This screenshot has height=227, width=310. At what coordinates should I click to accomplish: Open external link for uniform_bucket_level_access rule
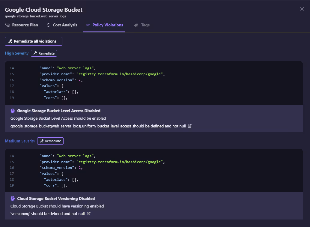coord(189,126)
